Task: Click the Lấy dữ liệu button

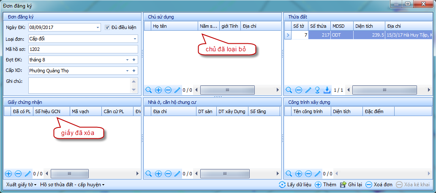Action: [x=295, y=185]
